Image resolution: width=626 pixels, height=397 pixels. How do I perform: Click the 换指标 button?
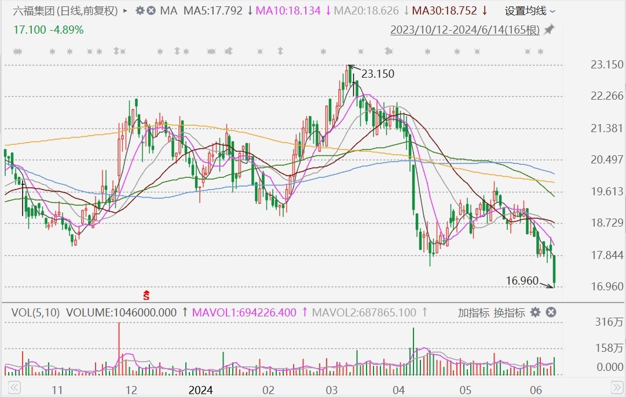[x=509, y=313]
